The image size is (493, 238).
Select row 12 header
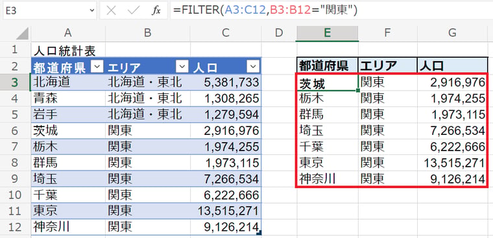click(15, 227)
